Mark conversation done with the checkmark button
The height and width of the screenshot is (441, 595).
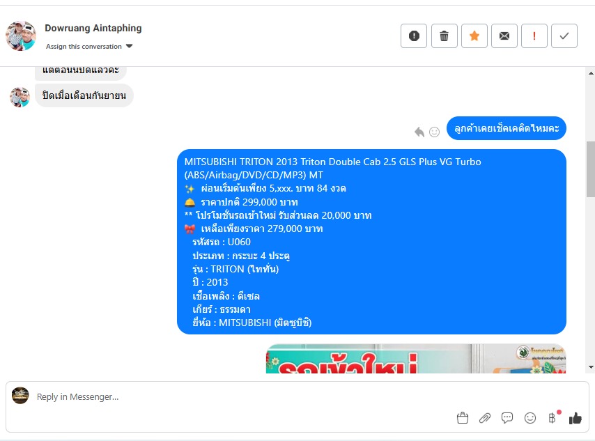tap(564, 36)
